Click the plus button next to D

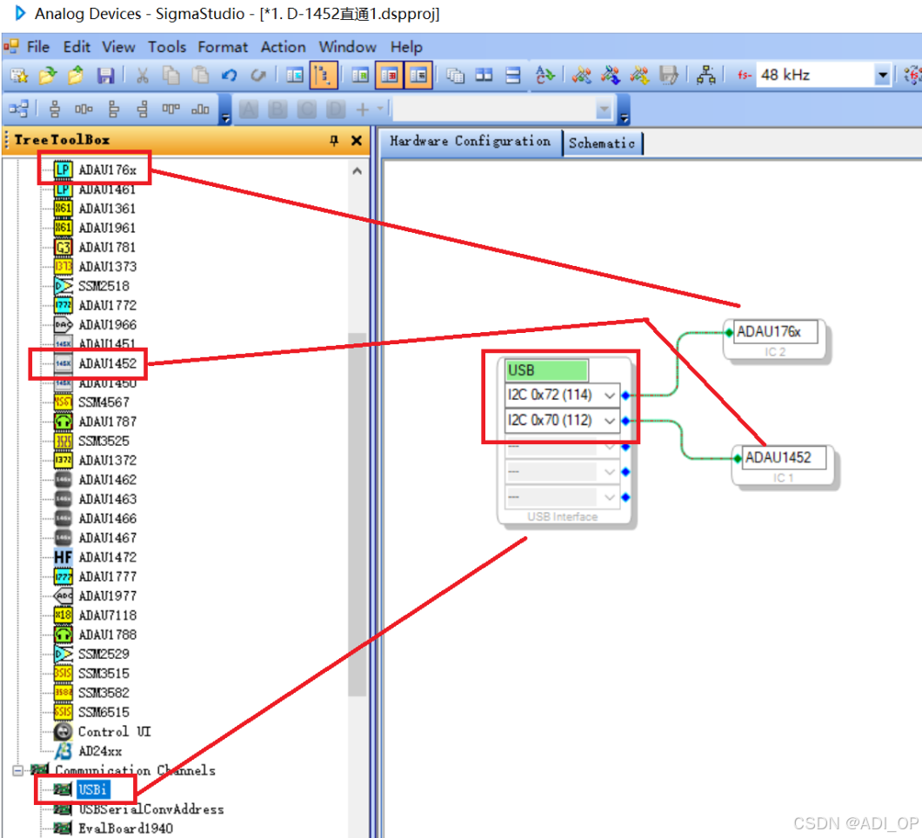click(362, 110)
